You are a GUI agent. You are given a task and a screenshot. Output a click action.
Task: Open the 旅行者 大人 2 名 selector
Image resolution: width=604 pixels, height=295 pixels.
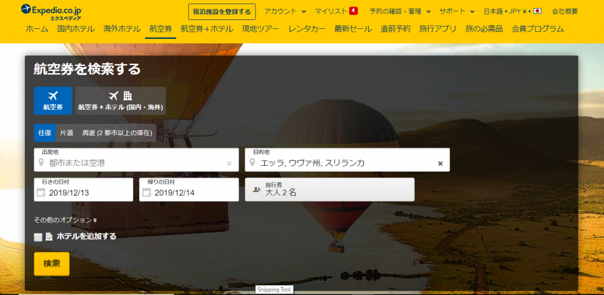[330, 189]
